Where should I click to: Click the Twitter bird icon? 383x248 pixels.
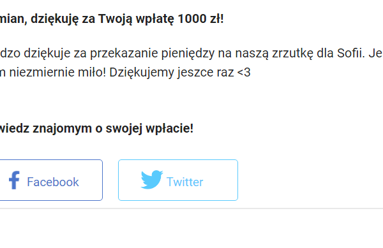pos(152,180)
